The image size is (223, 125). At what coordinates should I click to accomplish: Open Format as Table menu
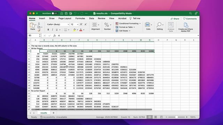coord(125,27)
